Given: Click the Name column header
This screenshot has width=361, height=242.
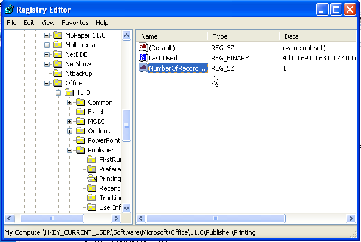Looking at the screenshot, I should (172, 36).
